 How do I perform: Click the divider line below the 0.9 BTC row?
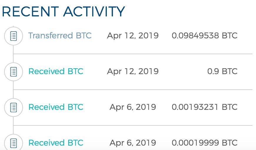[132, 90]
